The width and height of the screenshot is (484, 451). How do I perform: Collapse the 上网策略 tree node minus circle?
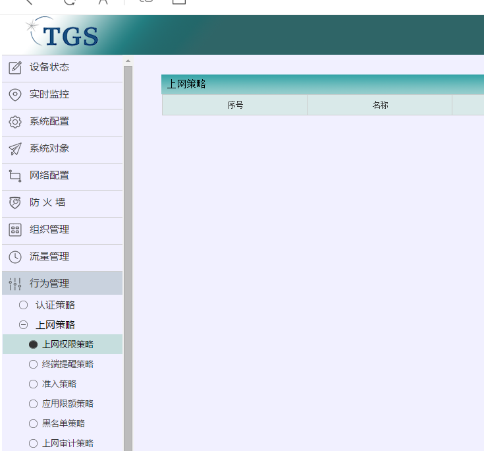click(23, 325)
